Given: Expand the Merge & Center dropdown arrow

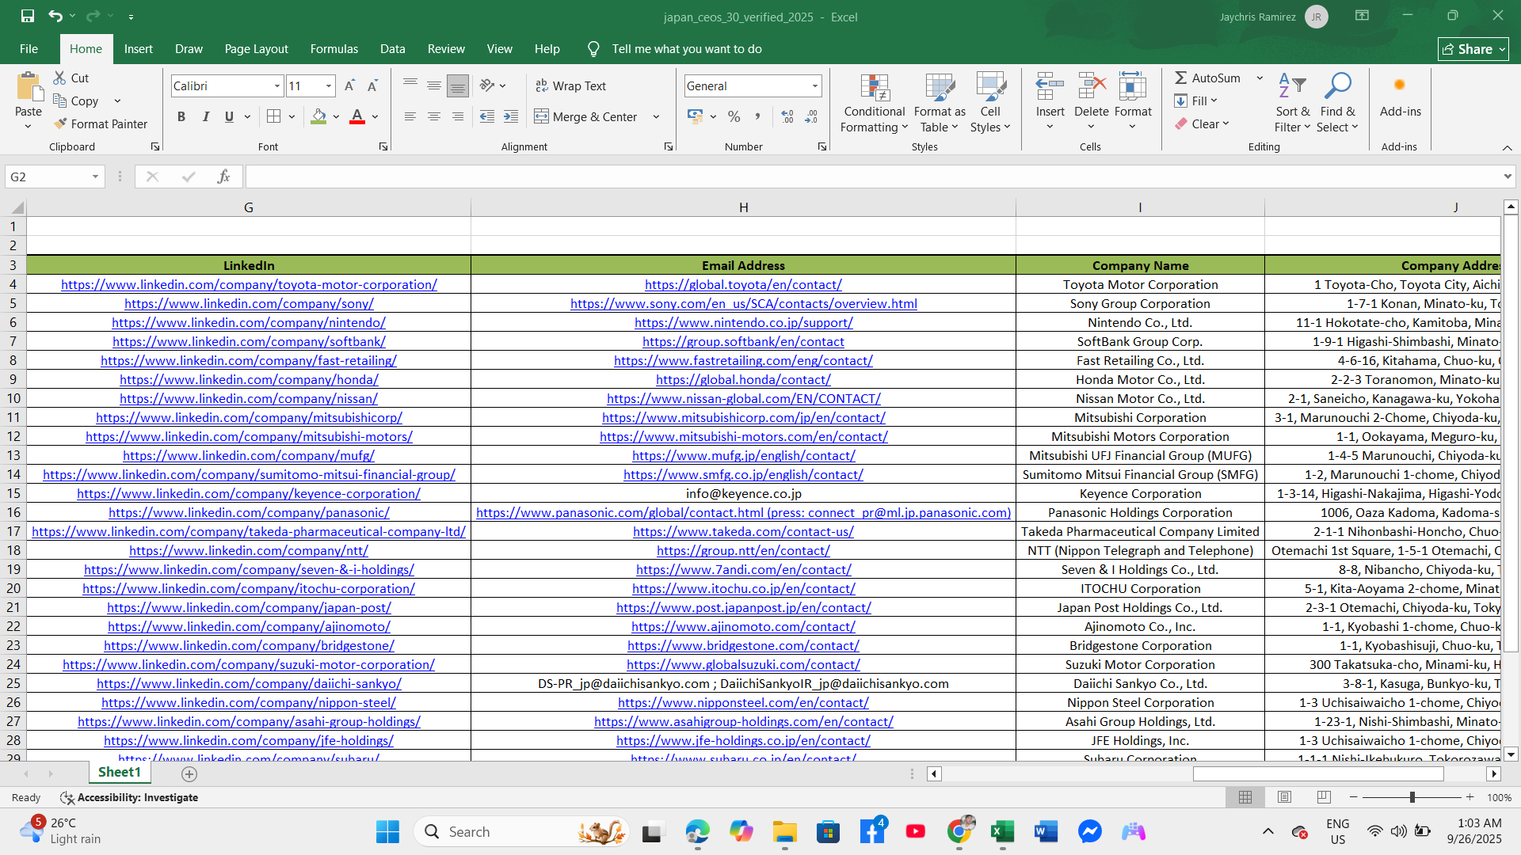Looking at the screenshot, I should tap(656, 116).
